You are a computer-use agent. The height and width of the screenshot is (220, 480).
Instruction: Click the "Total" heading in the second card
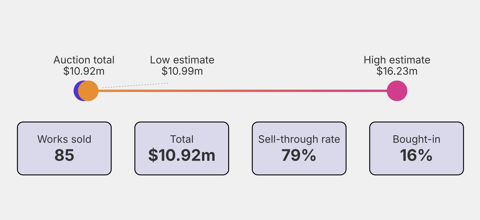coord(182,139)
